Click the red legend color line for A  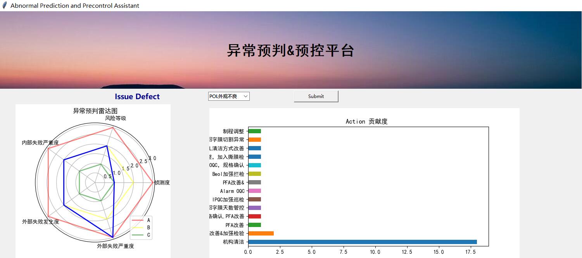tap(138, 219)
